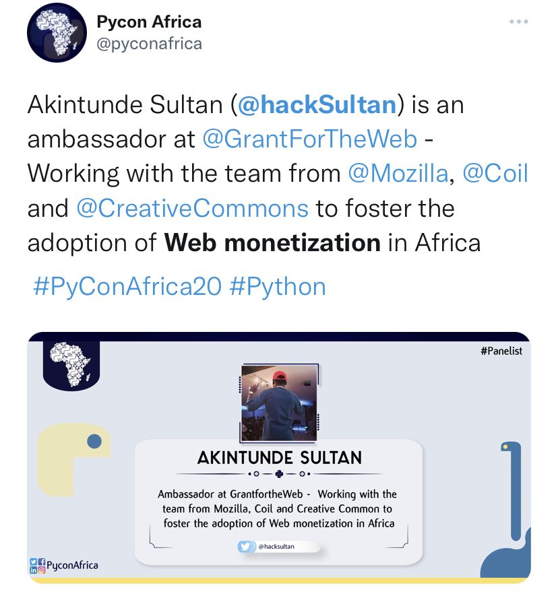The width and height of the screenshot is (558, 610).
Task: Follow the @Mozilla mention link
Action: click(398, 174)
